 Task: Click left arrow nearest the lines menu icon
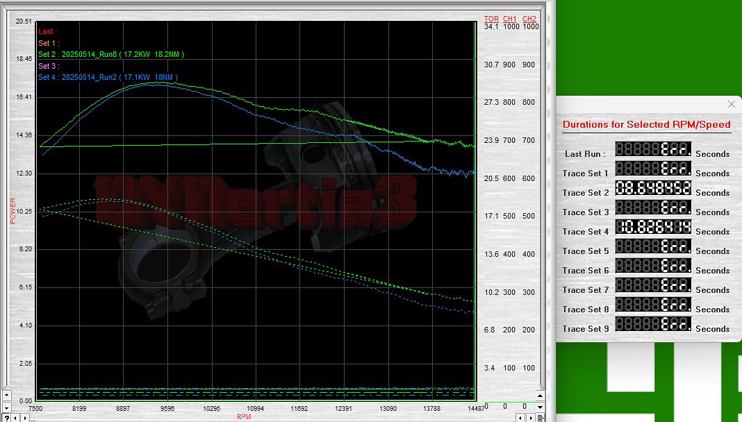[x=520, y=418]
